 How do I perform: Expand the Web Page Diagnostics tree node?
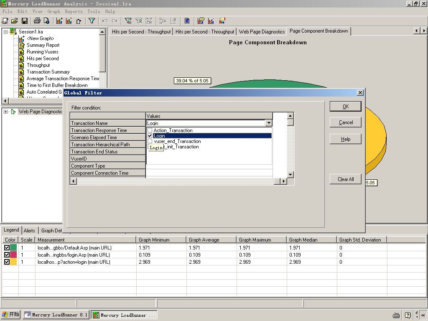[5, 112]
